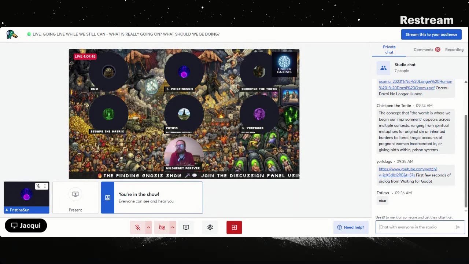Image resolution: width=469 pixels, height=264 pixels.
Task: Click the 7 people count text
Action: pos(402,71)
